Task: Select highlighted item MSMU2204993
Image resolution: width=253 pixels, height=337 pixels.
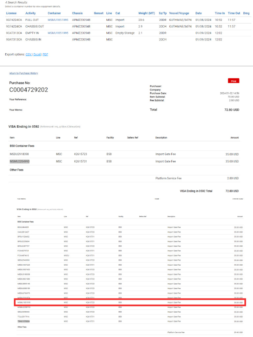Action: pyautogui.click(x=19, y=161)
